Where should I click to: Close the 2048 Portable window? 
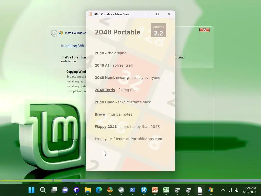[169, 14]
